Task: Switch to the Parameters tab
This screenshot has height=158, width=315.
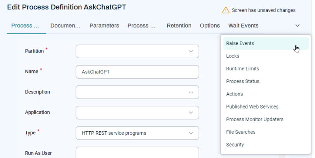Action: (104, 26)
